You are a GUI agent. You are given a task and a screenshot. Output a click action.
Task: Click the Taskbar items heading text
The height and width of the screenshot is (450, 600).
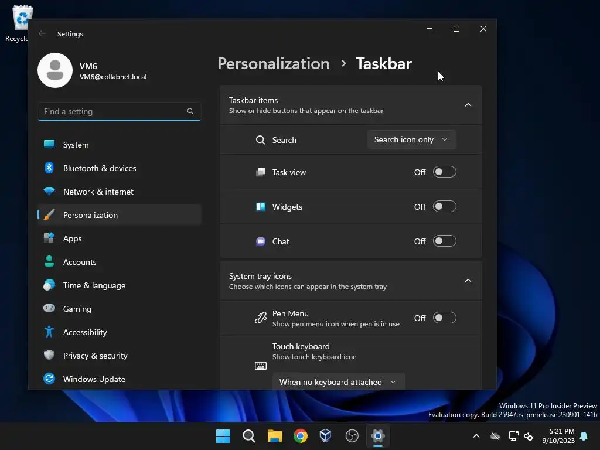click(253, 100)
